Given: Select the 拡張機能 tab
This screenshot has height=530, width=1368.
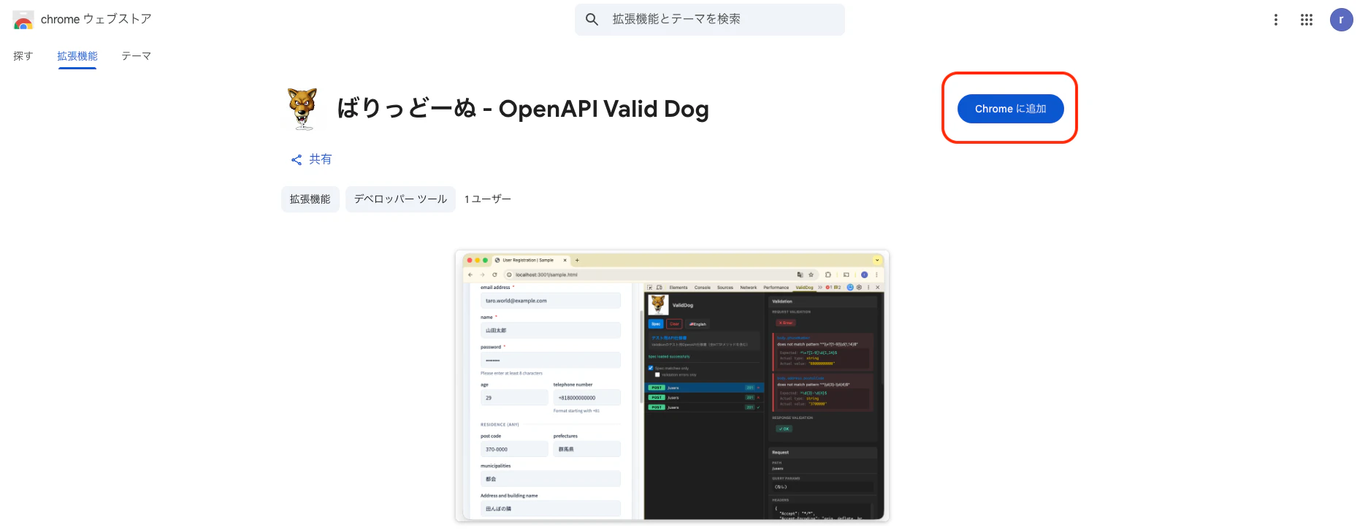Looking at the screenshot, I should click(x=77, y=56).
